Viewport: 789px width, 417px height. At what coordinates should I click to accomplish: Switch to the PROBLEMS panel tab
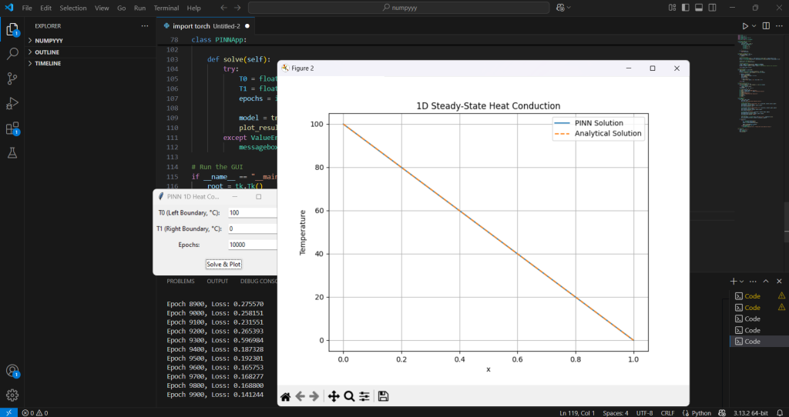click(x=180, y=281)
